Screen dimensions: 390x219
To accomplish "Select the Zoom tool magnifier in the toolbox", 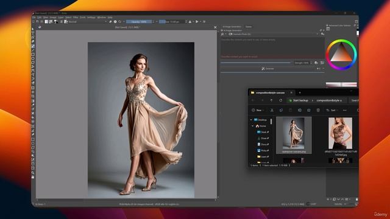I will pyautogui.click(x=33, y=173).
